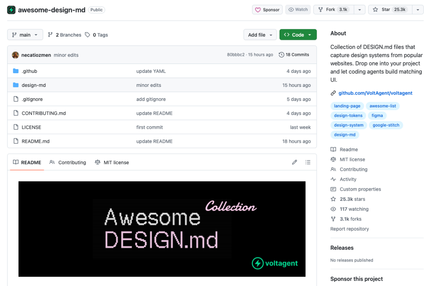Viewport: 435px width, 286px height.
Task: Click the design-tokens topic tag
Action: pos(348,115)
